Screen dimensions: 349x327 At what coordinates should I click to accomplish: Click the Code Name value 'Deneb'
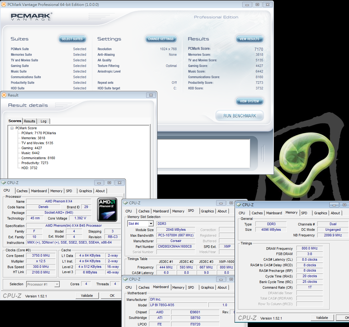tap(43, 207)
